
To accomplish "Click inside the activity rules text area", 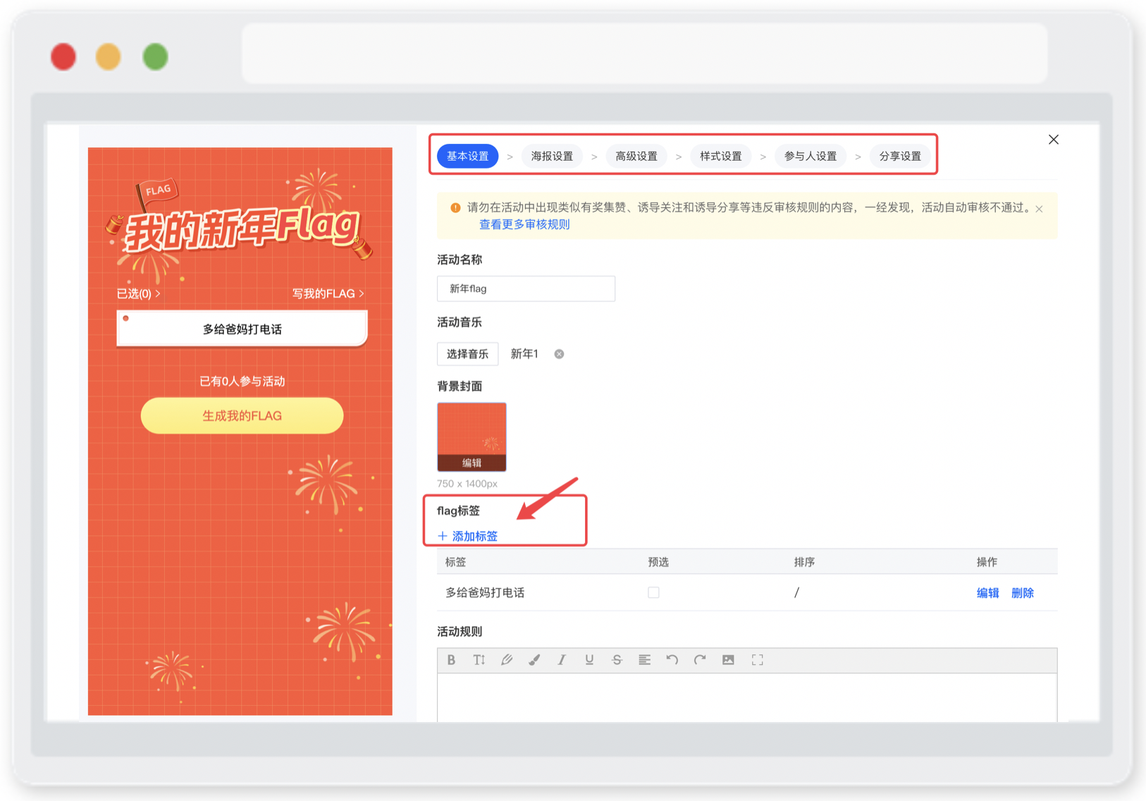I will coord(747,697).
